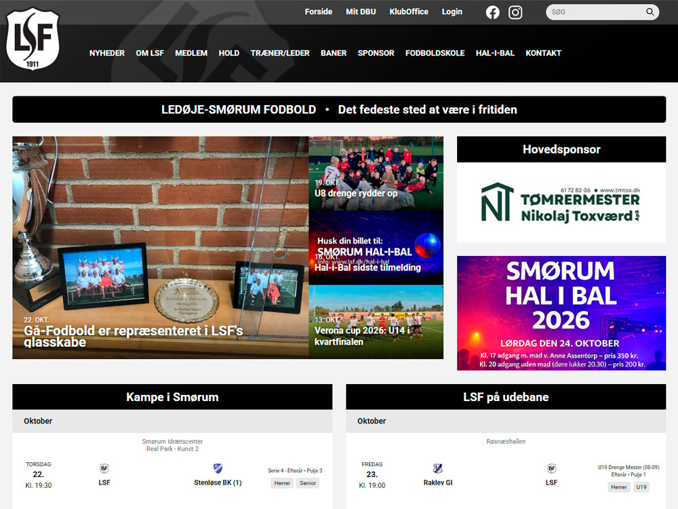Click the Raklev GI club crest
The width and height of the screenshot is (678, 509).
click(437, 468)
